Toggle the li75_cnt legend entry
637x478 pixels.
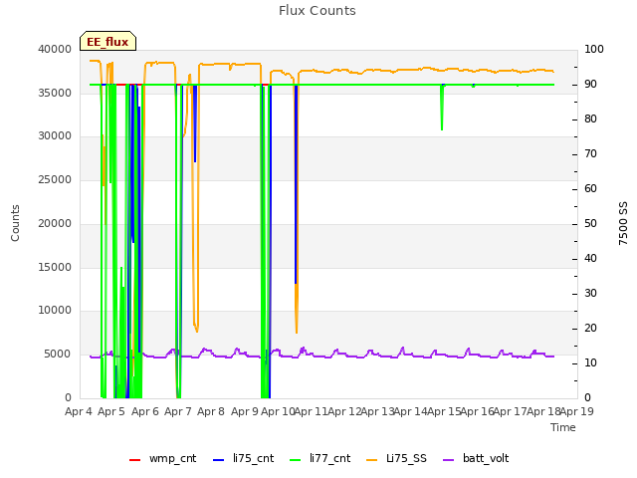243,458
